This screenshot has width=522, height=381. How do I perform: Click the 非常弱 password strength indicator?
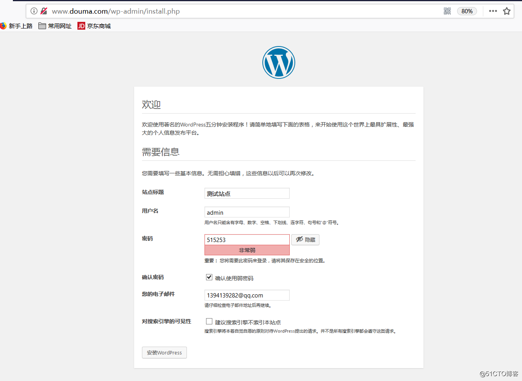click(247, 250)
